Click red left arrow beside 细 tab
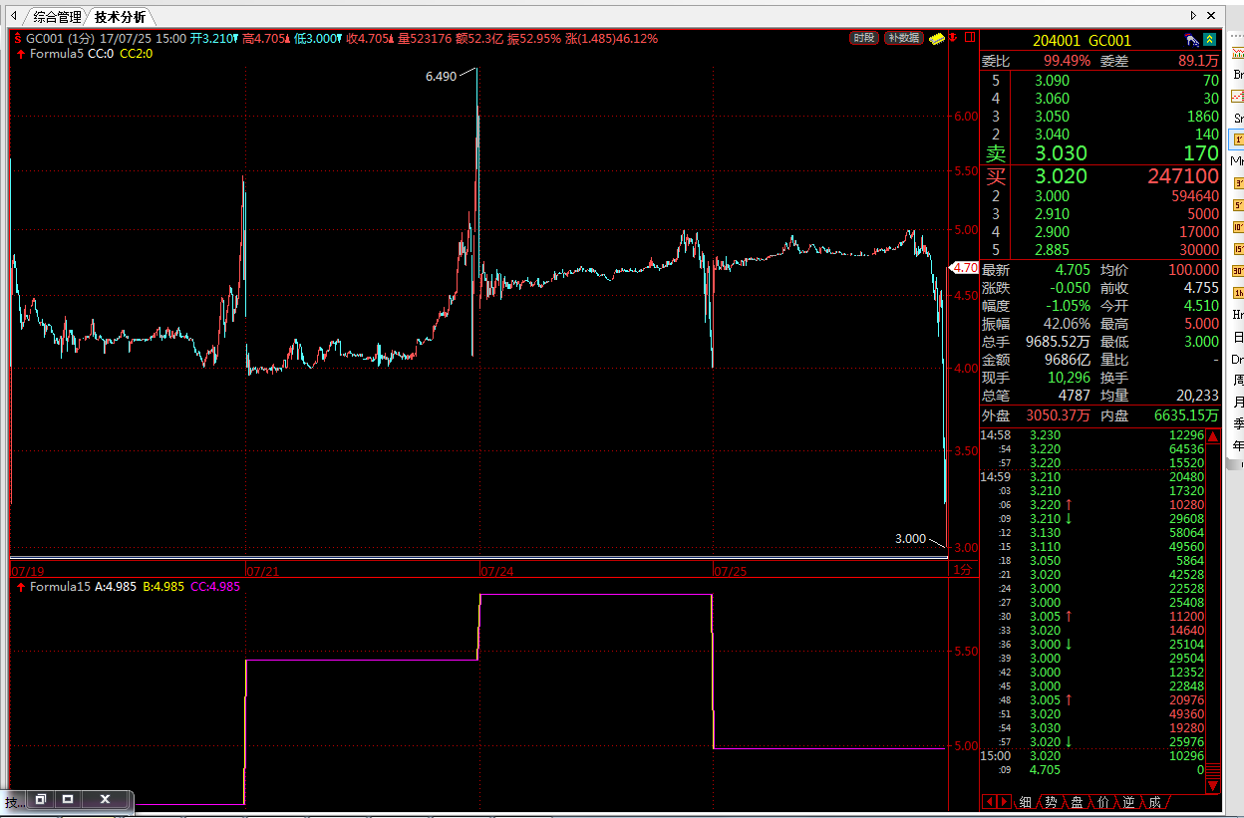 [x=989, y=802]
